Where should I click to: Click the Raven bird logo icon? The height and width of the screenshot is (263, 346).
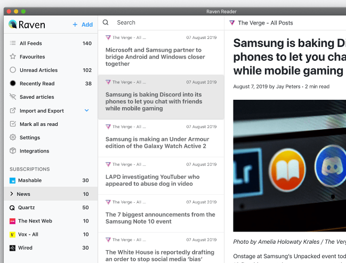(x=13, y=25)
